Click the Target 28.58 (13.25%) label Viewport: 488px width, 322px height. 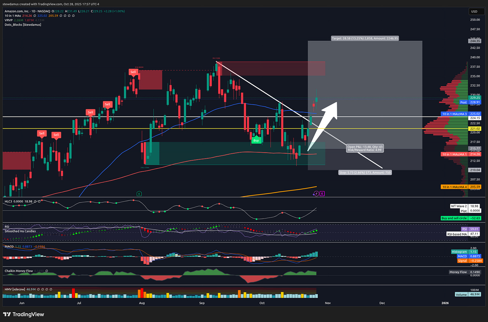[x=365, y=38]
